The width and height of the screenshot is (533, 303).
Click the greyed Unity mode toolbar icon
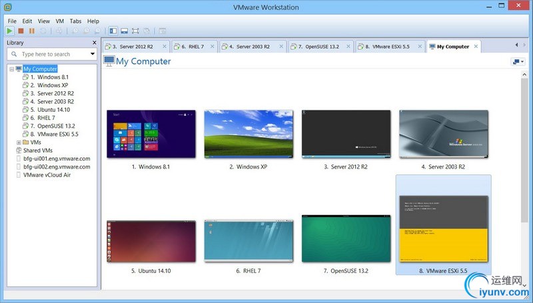(x=147, y=31)
